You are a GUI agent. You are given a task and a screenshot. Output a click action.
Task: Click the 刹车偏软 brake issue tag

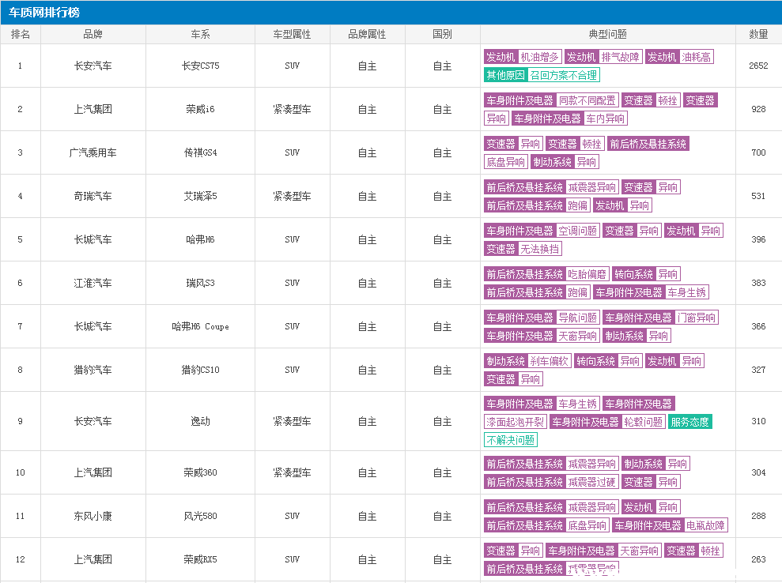[x=549, y=361]
